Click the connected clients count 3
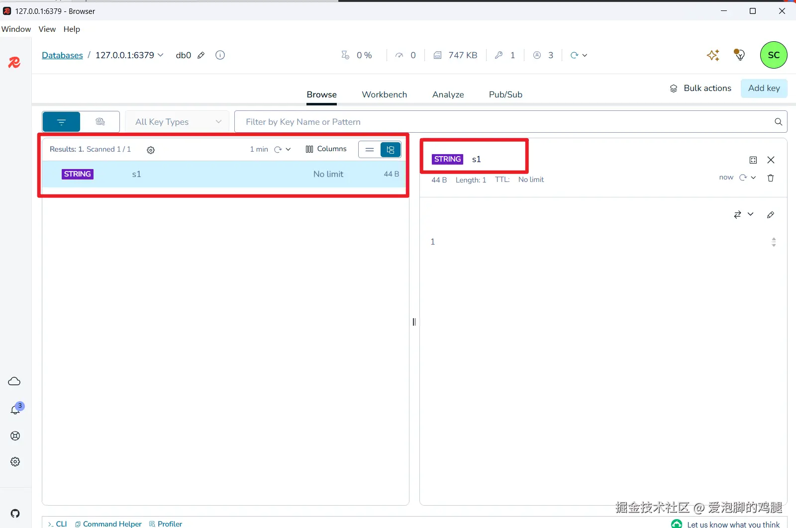Viewport: 796px width, 528px height. (543, 55)
